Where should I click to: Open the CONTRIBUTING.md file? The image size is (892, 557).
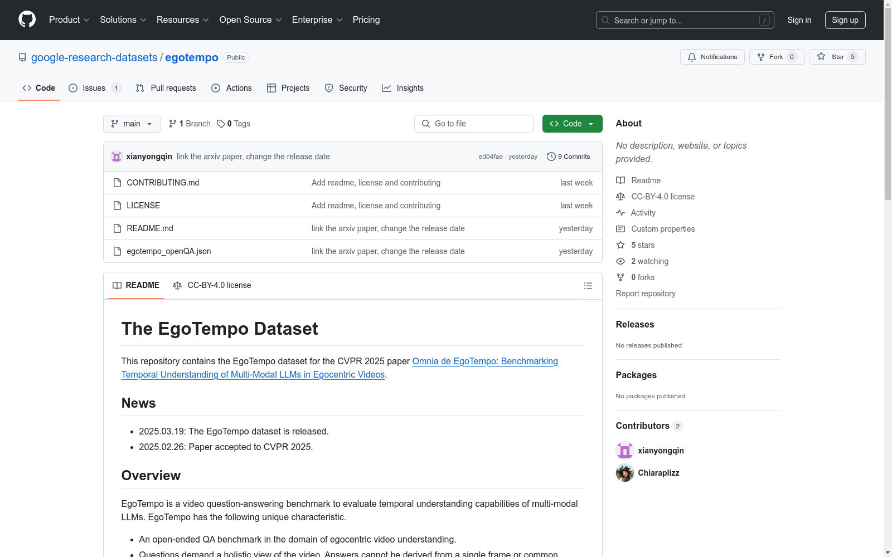163,183
